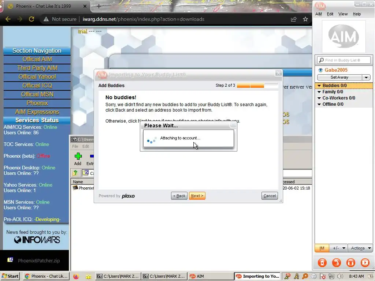375x281 pixels.
Task: Click the plaxo logo in dialog
Action: pos(128,196)
